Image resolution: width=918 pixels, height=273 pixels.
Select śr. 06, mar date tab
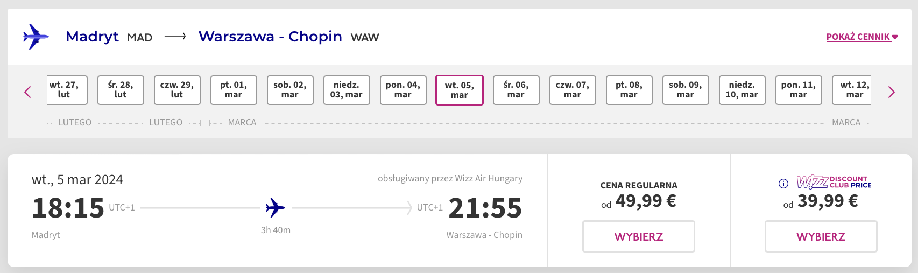(516, 90)
